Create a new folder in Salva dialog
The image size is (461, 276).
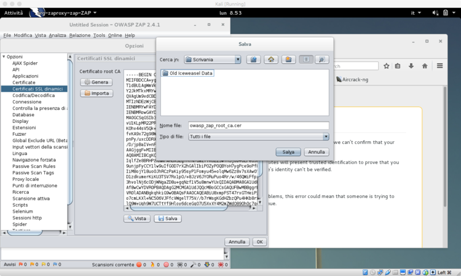287,60
